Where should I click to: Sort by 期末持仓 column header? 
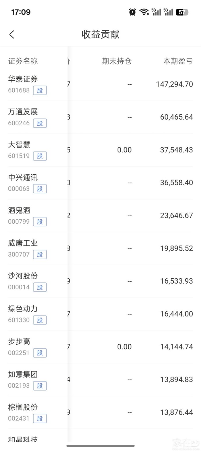coord(117,61)
